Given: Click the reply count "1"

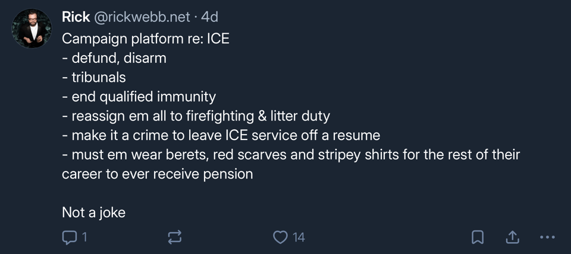Looking at the screenshot, I should (84, 237).
